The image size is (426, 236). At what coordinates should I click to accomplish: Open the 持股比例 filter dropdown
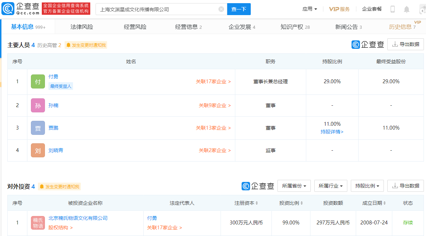click(367, 186)
